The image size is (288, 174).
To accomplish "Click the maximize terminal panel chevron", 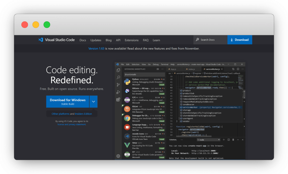I will click(x=238, y=140).
